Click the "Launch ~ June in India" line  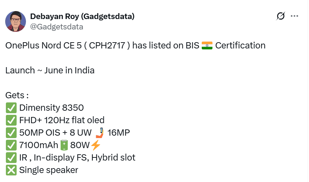(x=50, y=70)
